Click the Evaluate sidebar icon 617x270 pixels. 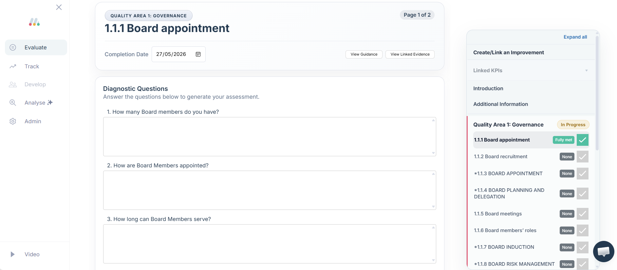(13, 47)
